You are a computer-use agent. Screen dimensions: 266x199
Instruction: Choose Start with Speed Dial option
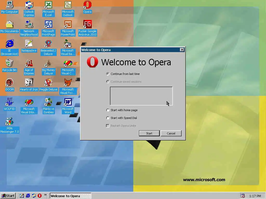(122, 118)
